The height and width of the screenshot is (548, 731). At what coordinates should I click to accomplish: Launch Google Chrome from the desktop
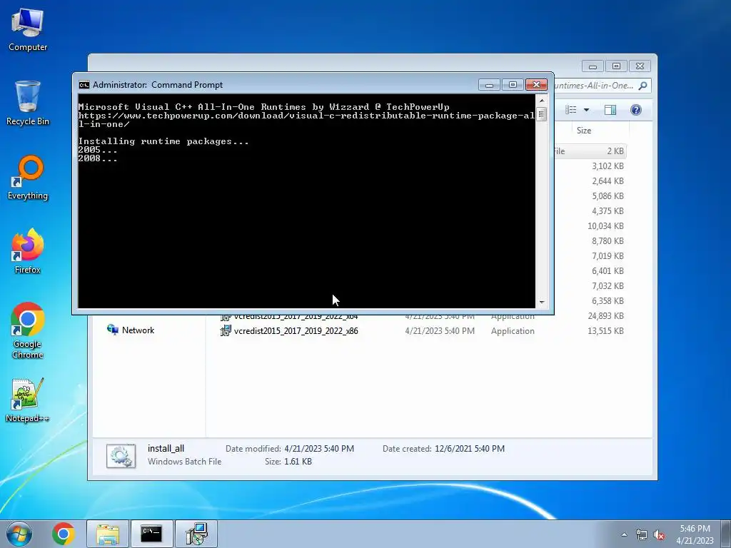(28, 331)
